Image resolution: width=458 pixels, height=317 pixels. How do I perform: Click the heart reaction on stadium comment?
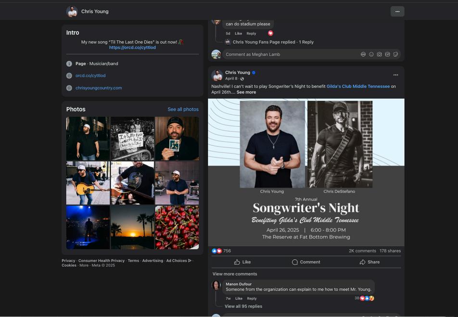coord(270,33)
